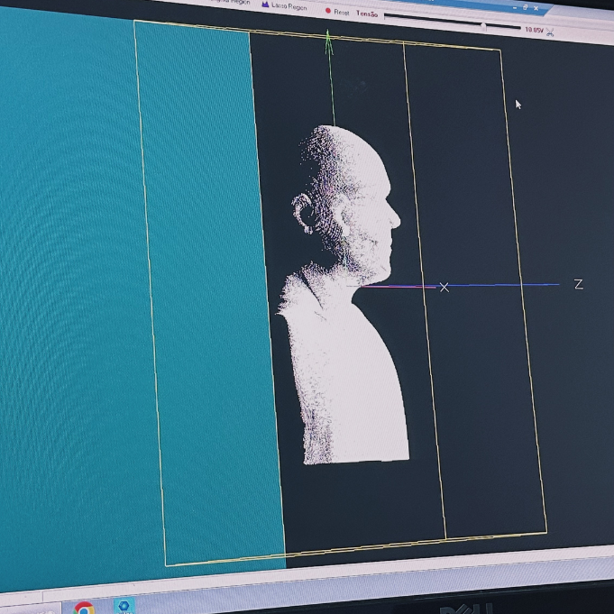614x614 pixels.
Task: Restore down the application window
Action: click(526, 6)
